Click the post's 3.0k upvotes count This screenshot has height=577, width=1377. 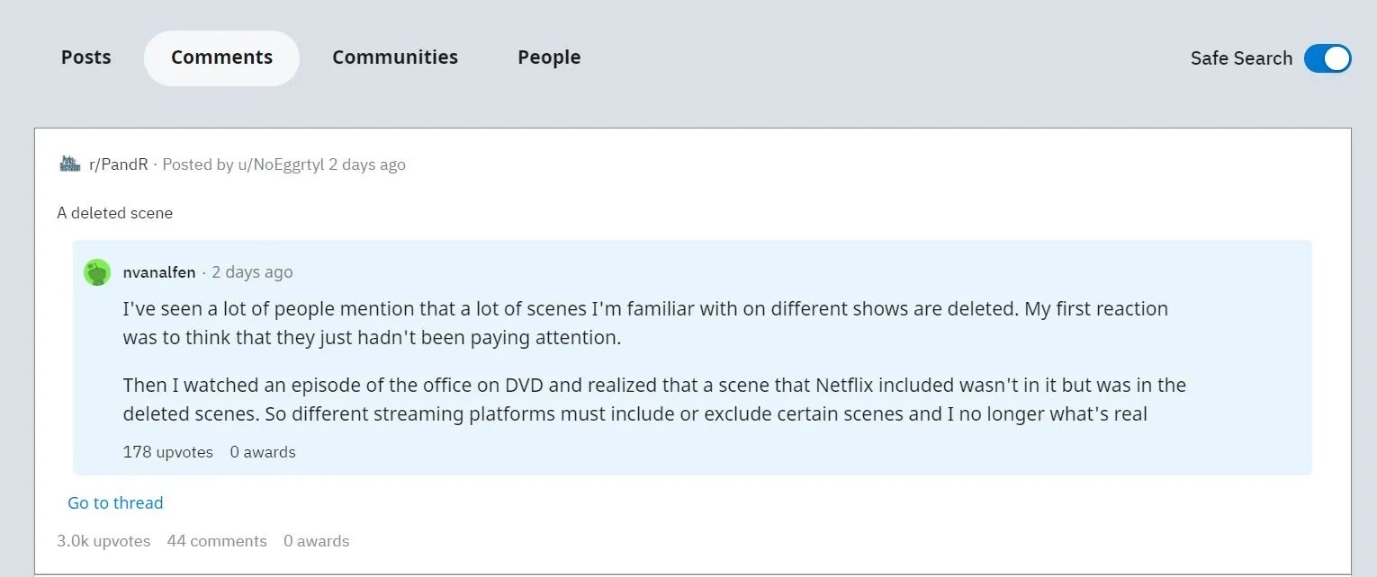(x=103, y=541)
